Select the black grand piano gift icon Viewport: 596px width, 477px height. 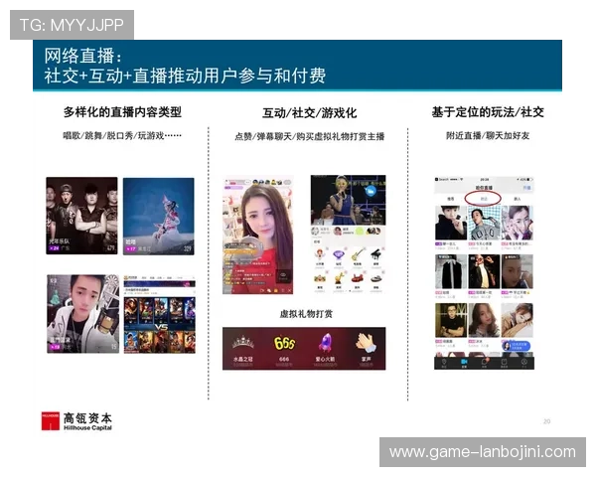(x=375, y=254)
